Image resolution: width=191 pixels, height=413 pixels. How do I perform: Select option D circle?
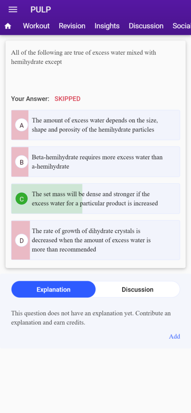coord(22,240)
